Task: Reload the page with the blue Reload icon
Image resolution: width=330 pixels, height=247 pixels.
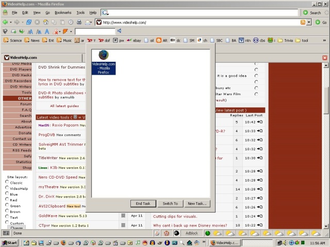Action: coord(29,22)
